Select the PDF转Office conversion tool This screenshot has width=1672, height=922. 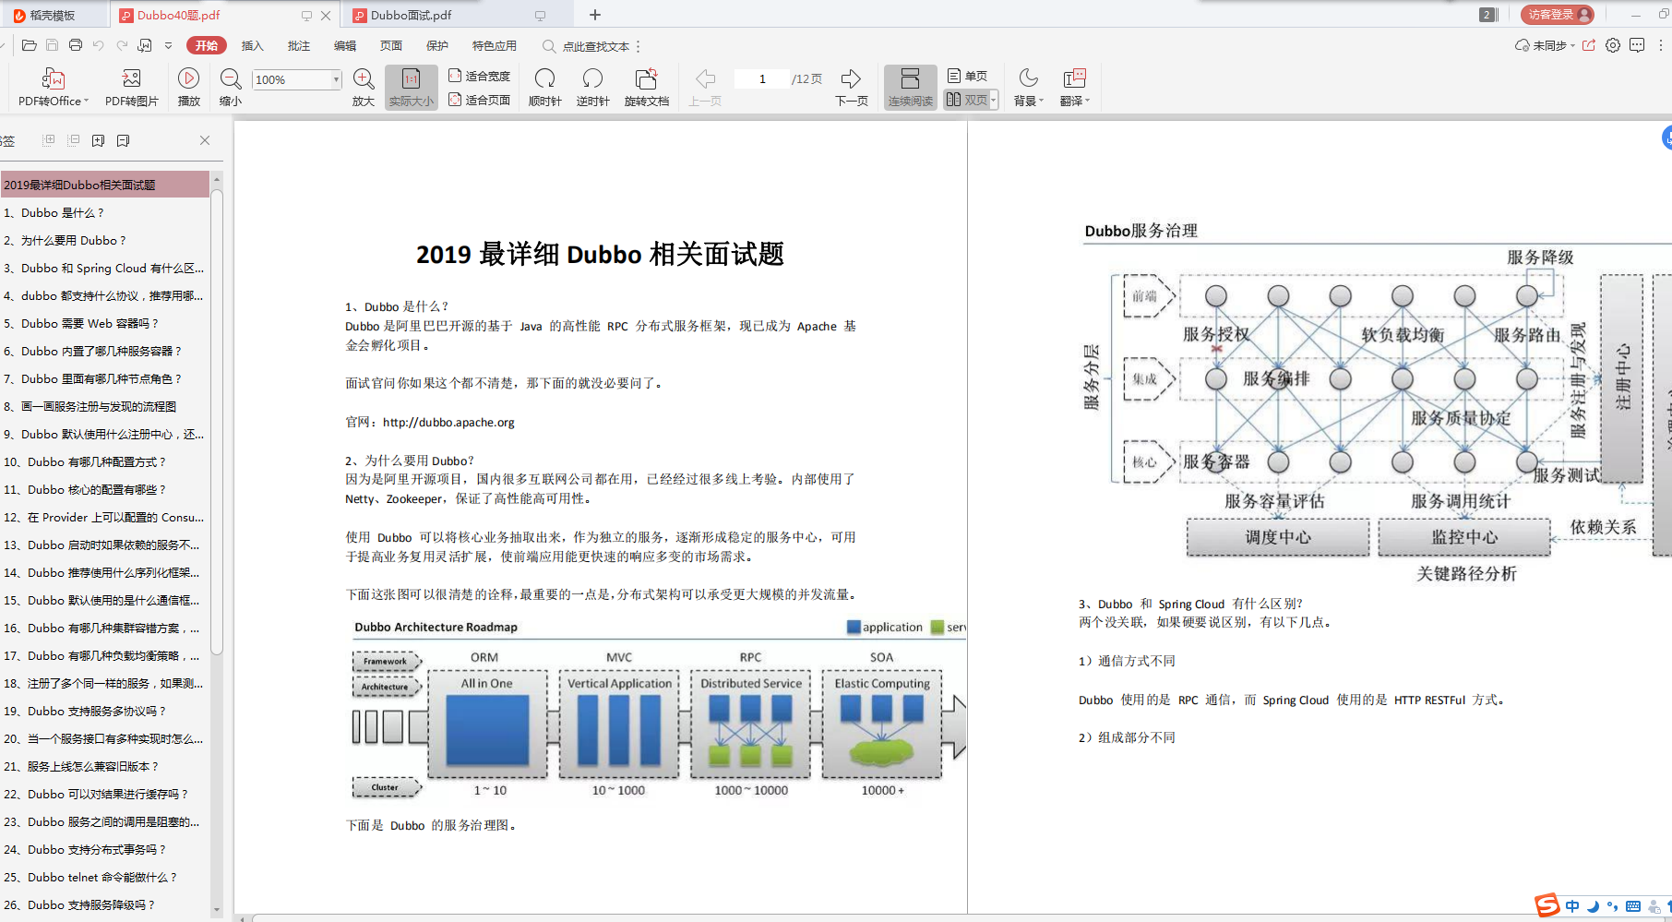pyautogui.click(x=53, y=85)
